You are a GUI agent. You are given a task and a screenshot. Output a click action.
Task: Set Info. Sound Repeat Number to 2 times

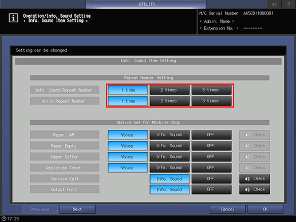click(169, 90)
